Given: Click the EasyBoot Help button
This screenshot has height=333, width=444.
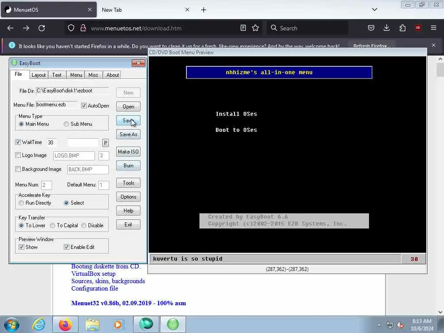Looking at the screenshot, I should tap(128, 211).
